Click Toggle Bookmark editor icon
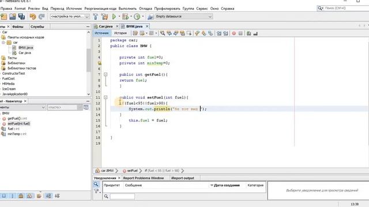The height and width of the screenshot is (207, 369). pos(210,33)
